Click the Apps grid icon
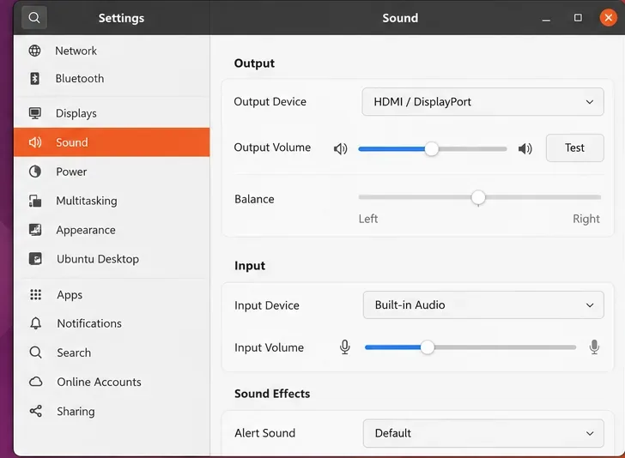The width and height of the screenshot is (625, 458). (x=35, y=294)
